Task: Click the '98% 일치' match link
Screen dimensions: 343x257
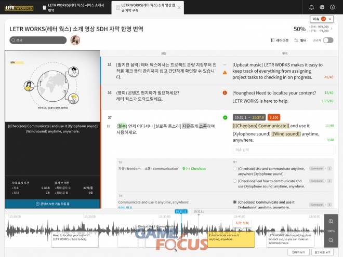Action: 125,207
